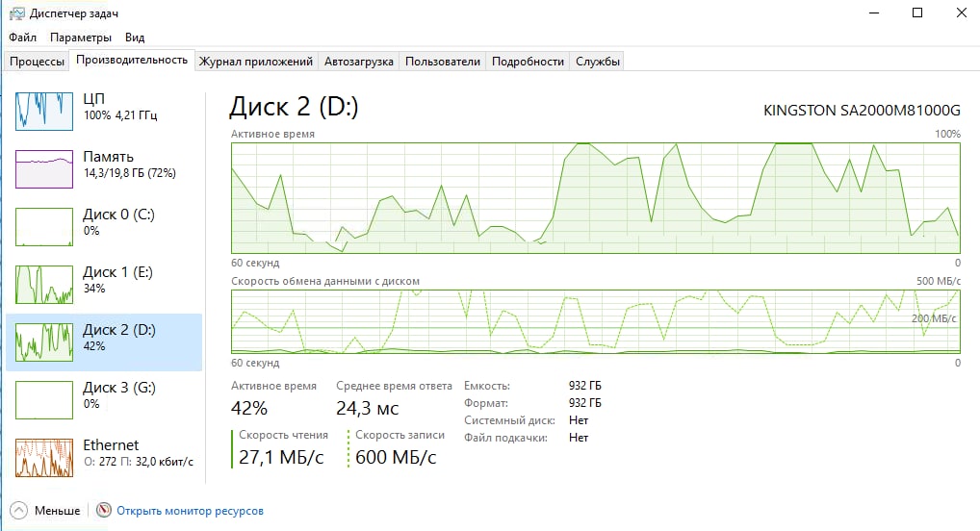The image size is (980, 531).
Task: Click the 42% active time value
Action: click(x=249, y=408)
